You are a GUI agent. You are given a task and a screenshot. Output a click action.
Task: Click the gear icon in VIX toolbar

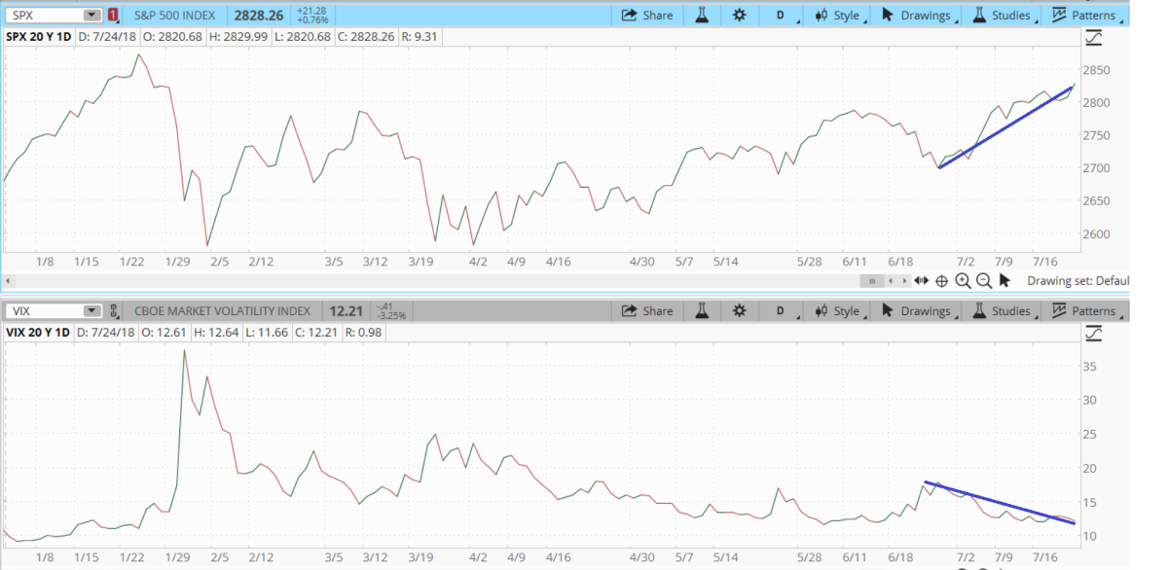tap(740, 311)
